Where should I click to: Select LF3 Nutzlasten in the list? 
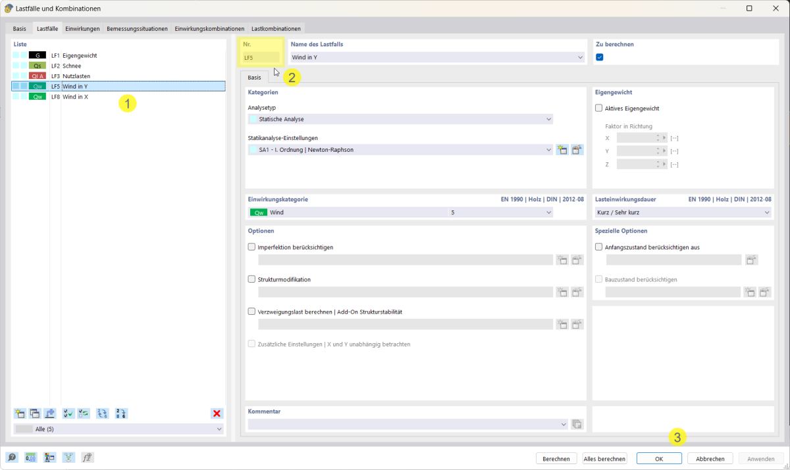[118, 76]
